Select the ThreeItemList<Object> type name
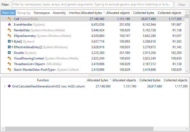Image resolution: width=190 pixels, height=132 pixels. coord(30,64)
